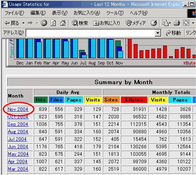Expand the address bar dropdown arrow
196x175 pixels.
[x=158, y=33]
